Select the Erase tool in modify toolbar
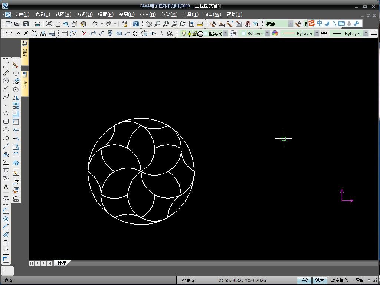The width and height of the screenshot is (380, 285). (x=16, y=65)
